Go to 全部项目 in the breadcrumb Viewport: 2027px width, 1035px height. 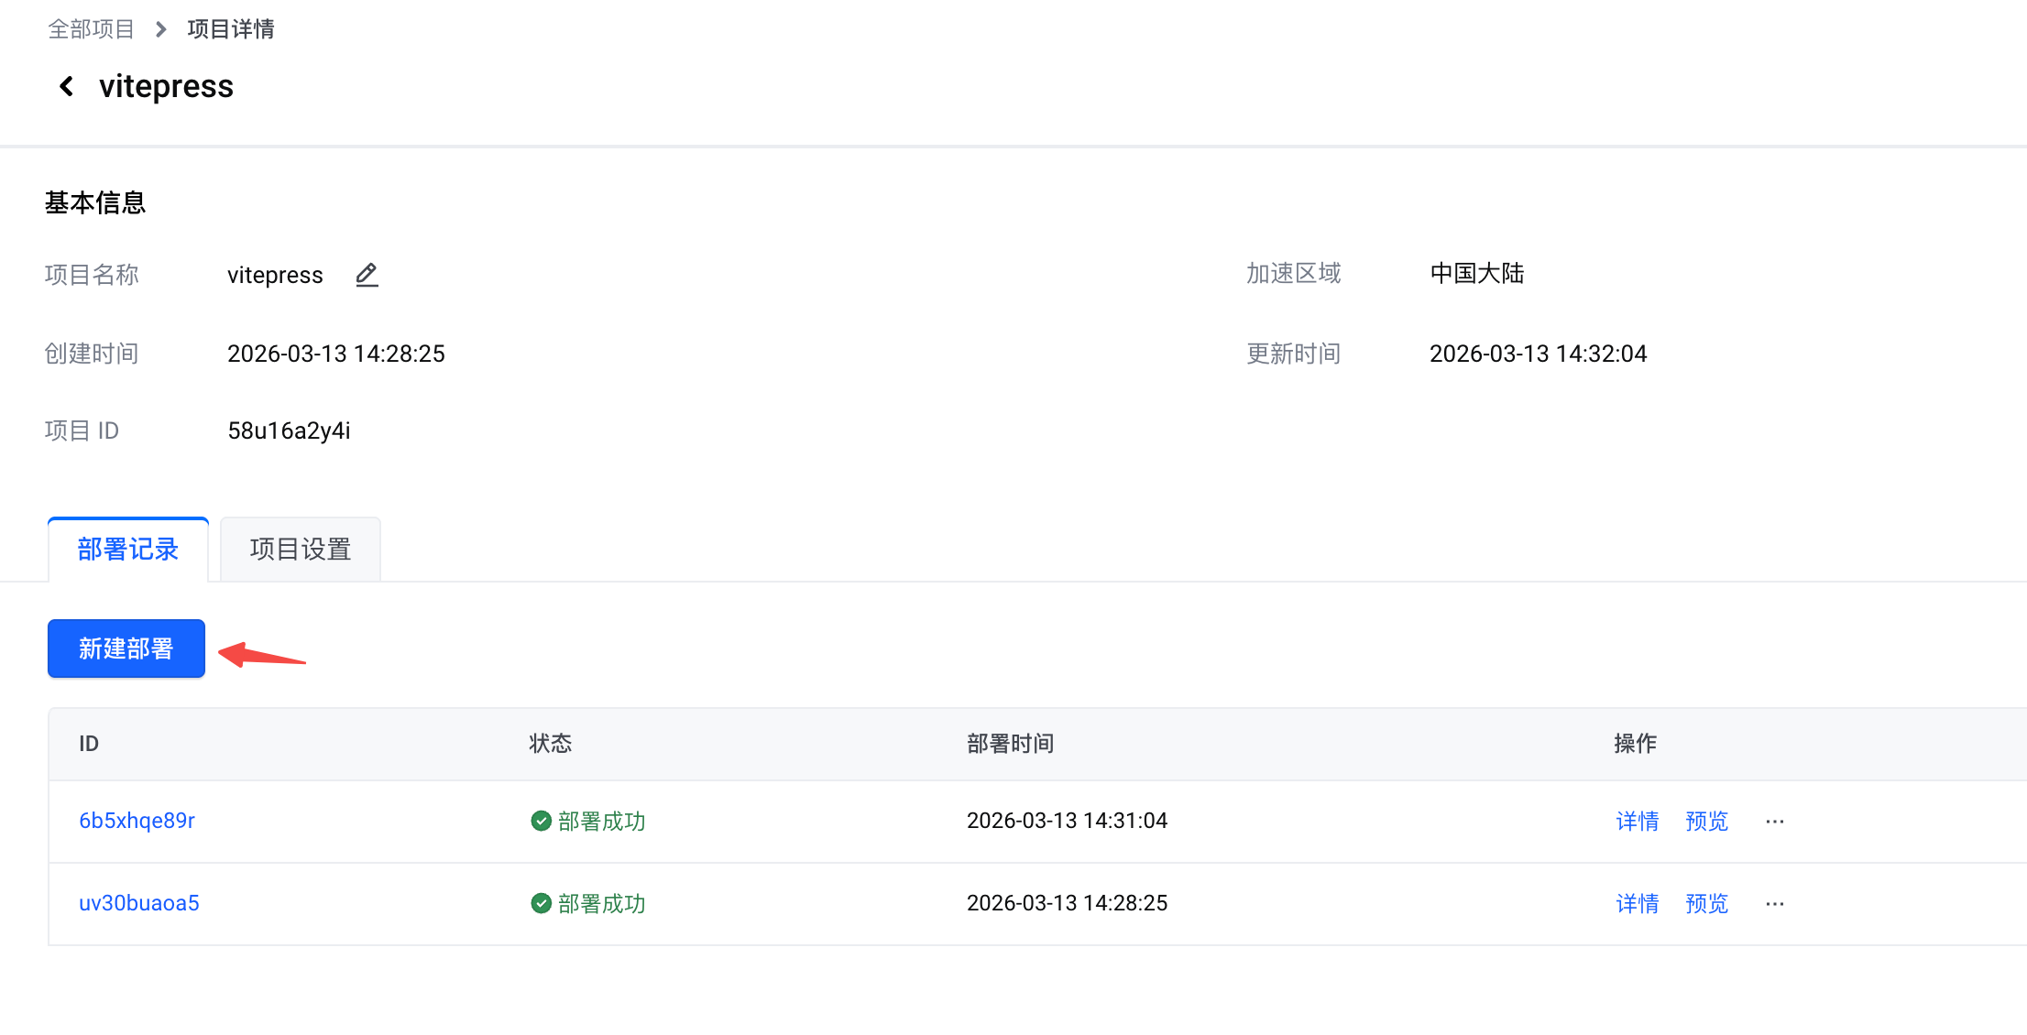(x=91, y=29)
